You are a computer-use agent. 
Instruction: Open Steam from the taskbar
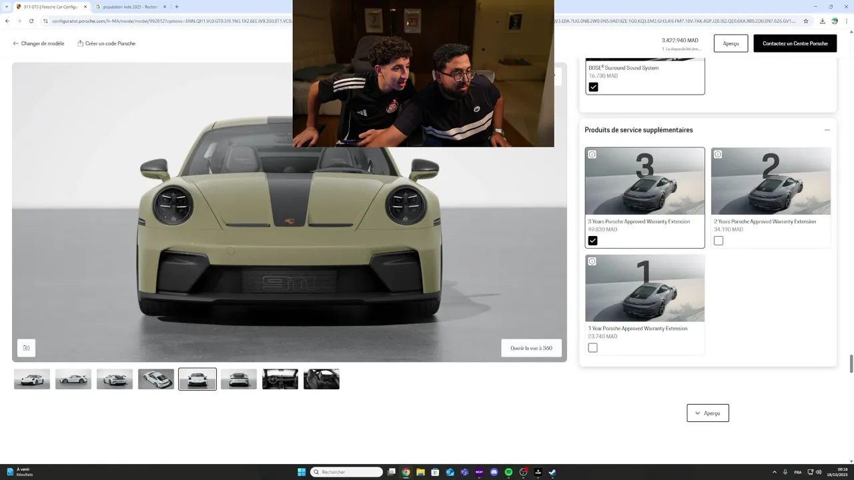[552, 472]
